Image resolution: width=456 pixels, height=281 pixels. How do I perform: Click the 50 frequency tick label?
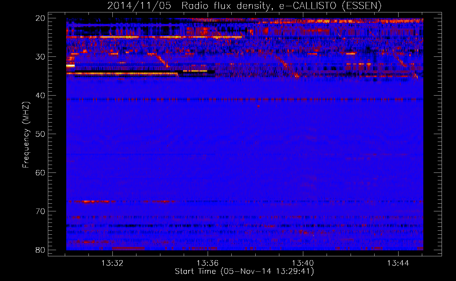click(x=40, y=134)
